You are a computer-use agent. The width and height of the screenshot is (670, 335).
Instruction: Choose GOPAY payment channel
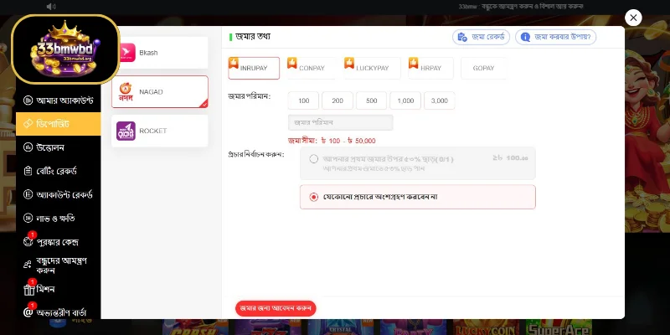483,68
